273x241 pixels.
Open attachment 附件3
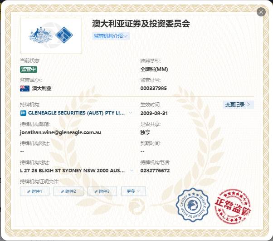(102, 191)
